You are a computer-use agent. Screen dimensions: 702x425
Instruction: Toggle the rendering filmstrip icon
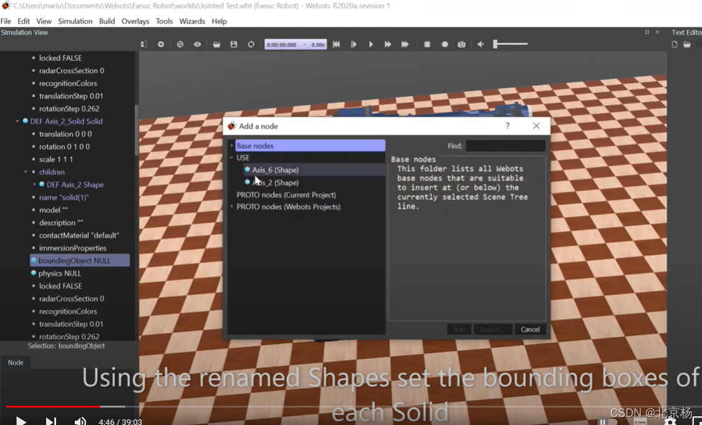point(427,44)
